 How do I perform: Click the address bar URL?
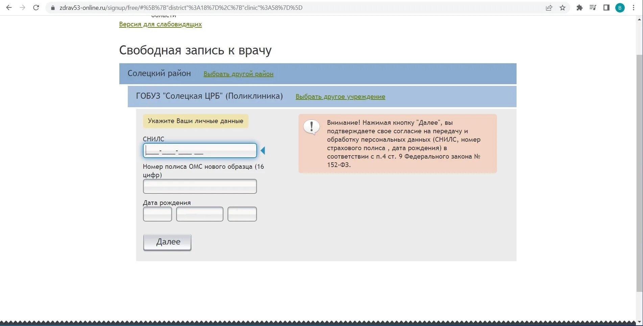[181, 7]
